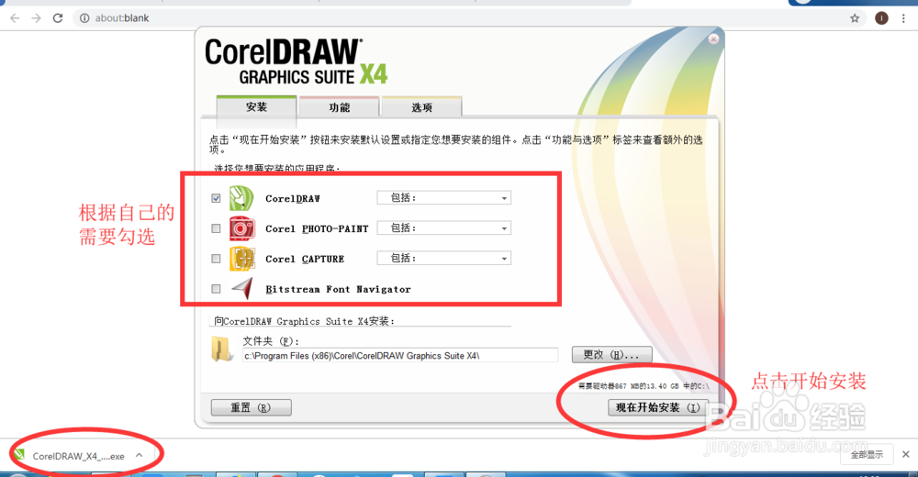
Task: Check the Bitstream Font Navigator checkbox
Action: point(216,289)
